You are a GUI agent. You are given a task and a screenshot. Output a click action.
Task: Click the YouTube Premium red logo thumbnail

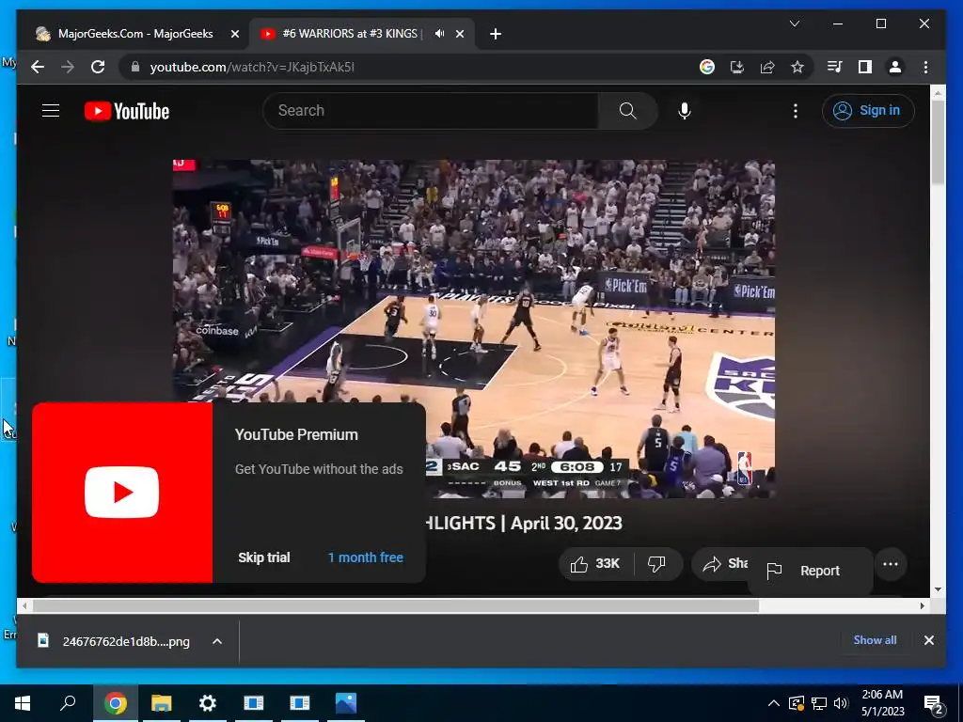click(x=122, y=493)
